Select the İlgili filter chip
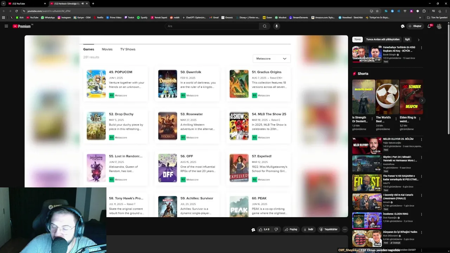 407,39
